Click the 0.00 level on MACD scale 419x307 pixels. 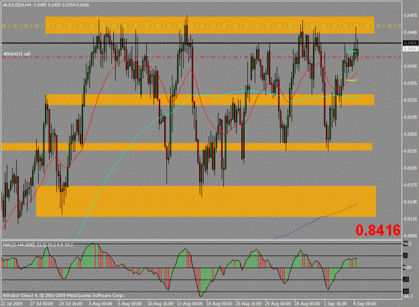tap(408, 268)
